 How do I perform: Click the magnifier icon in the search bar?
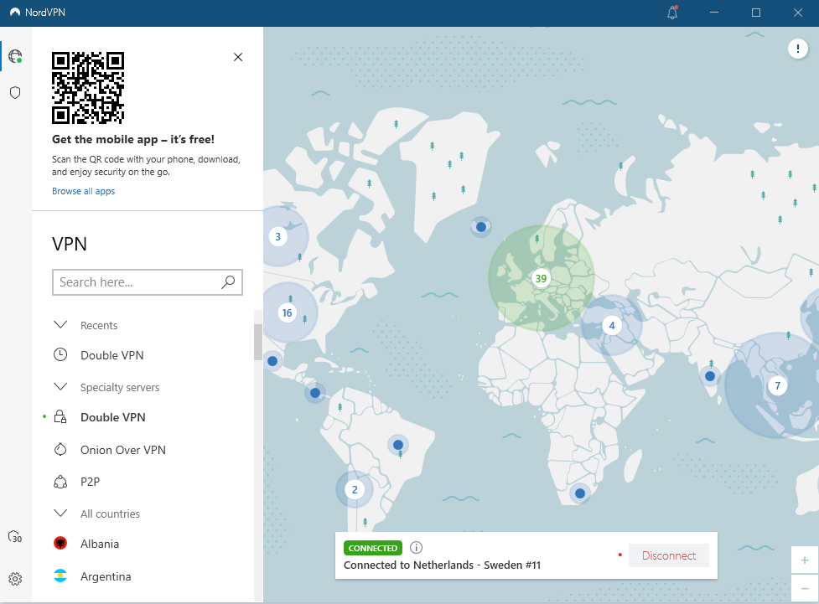[x=227, y=282]
